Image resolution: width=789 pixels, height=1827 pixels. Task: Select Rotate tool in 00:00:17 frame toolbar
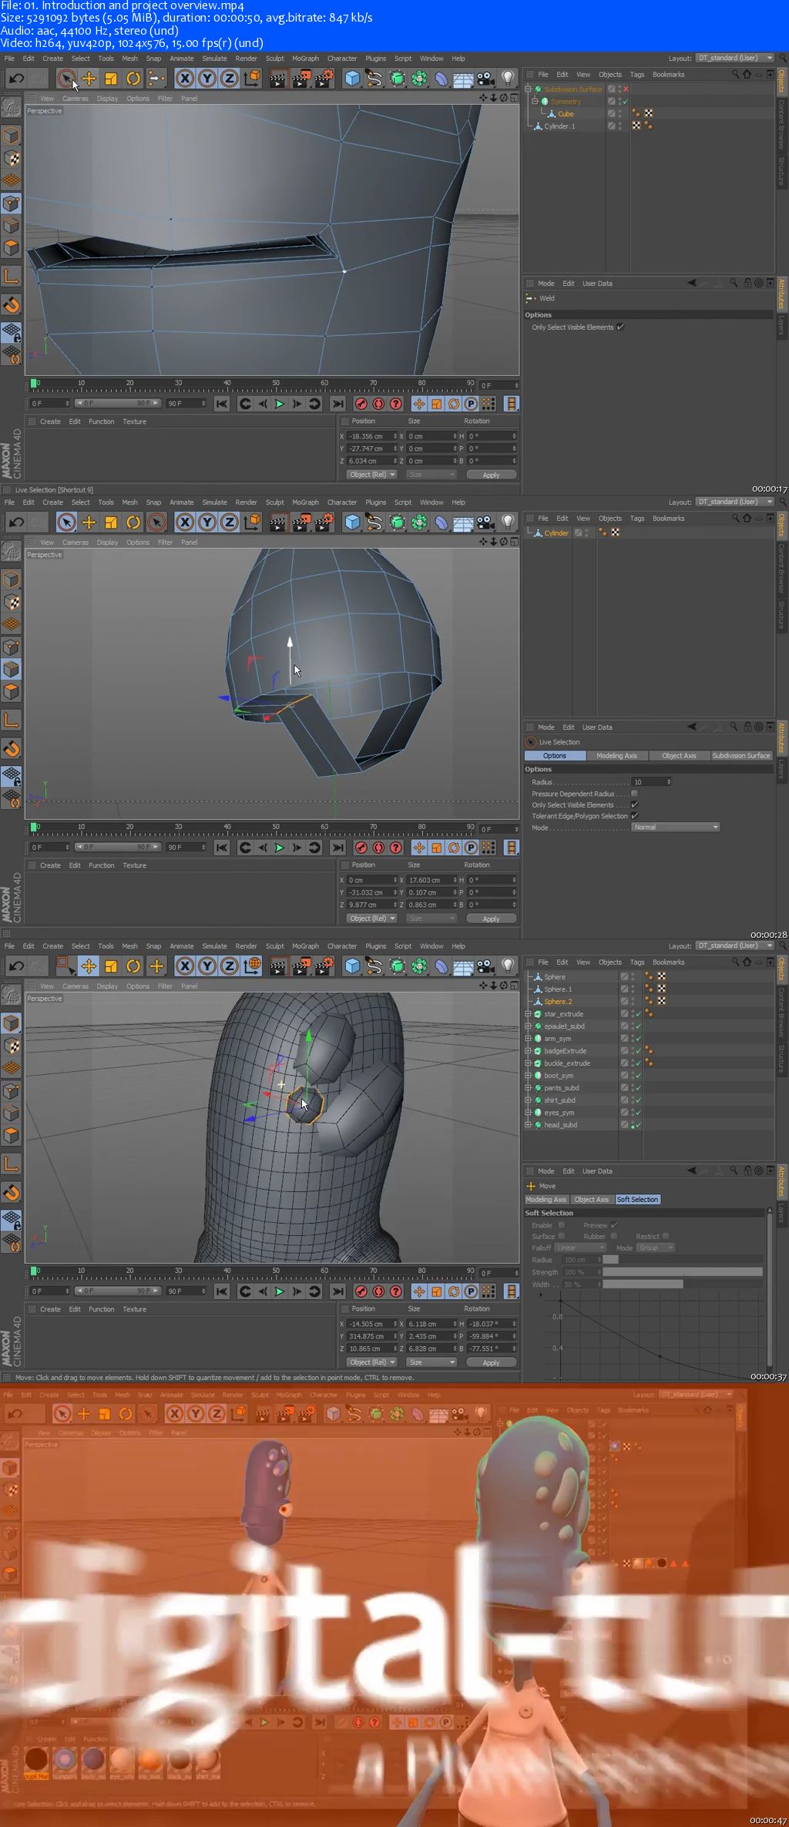coord(133,79)
